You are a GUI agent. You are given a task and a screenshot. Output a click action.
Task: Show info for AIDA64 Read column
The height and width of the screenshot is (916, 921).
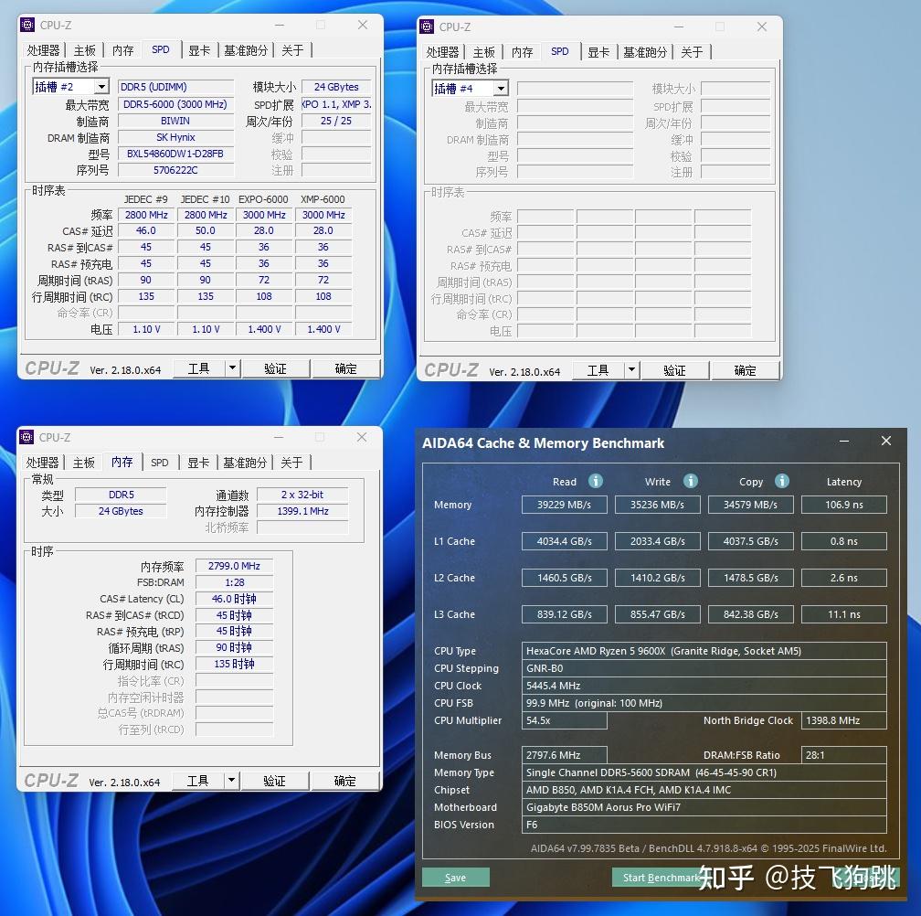[596, 481]
